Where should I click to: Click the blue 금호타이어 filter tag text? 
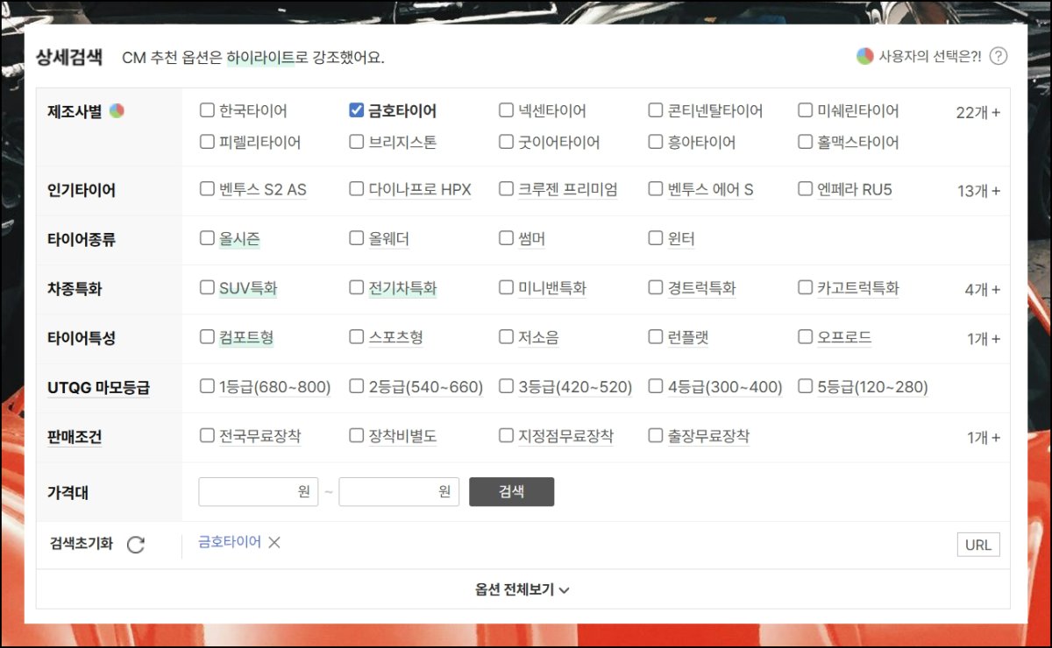point(230,542)
